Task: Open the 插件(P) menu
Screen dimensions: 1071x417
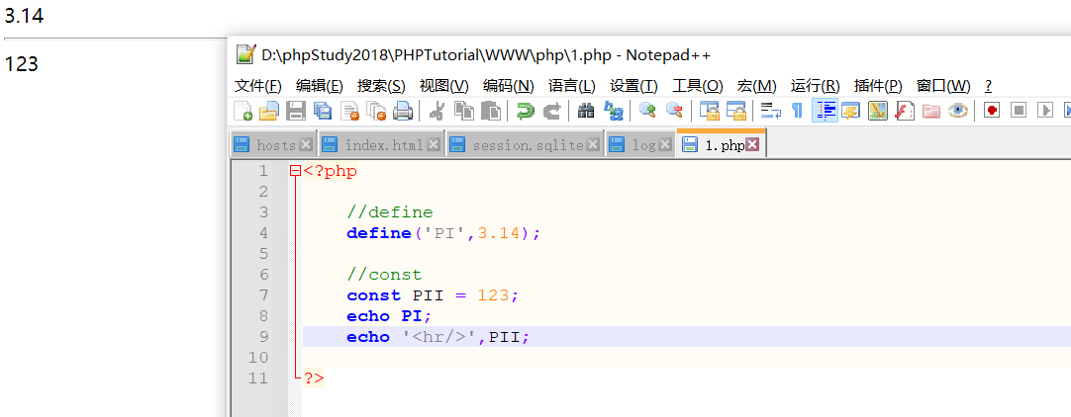Action: tap(878, 86)
